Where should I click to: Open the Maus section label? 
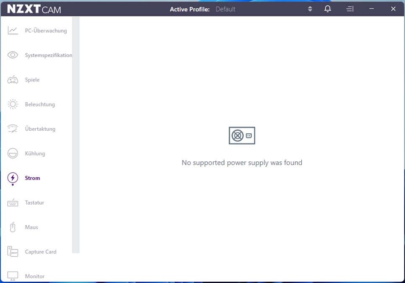tap(31, 227)
